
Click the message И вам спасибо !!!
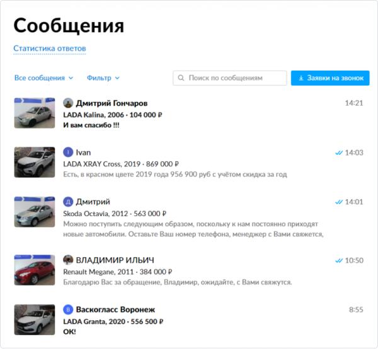(x=91, y=125)
